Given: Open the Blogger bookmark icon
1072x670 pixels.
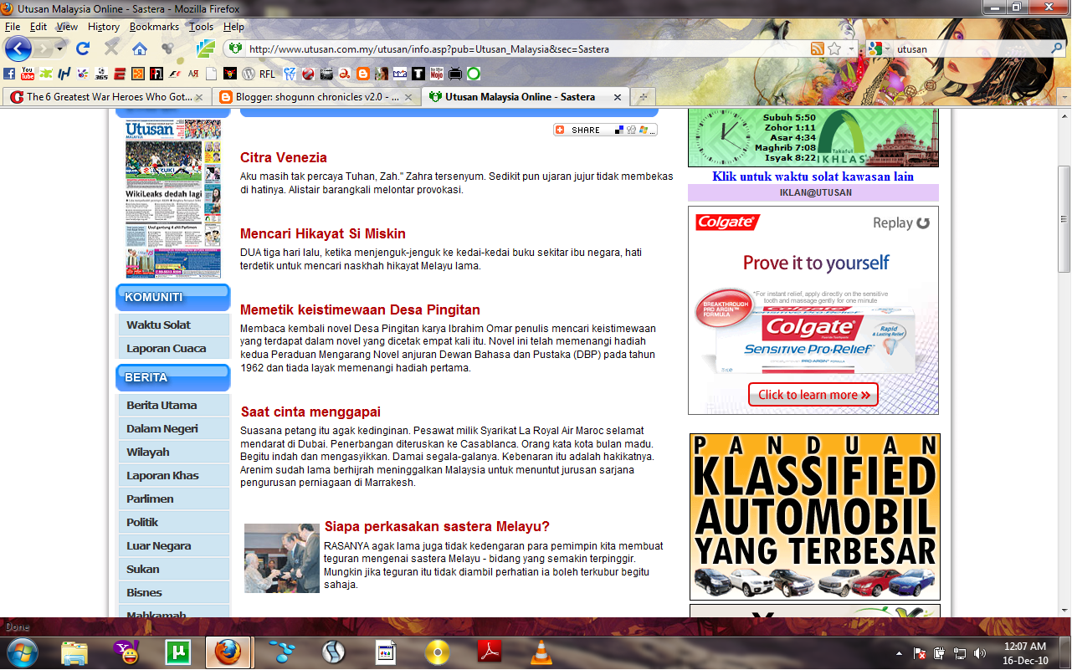Looking at the screenshot, I should (362, 74).
